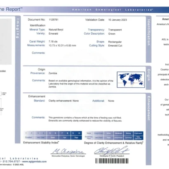Viewport: 169px width, 169px height.
Task: Click the origin comment beginning 'Based on available'
Action: (x=81, y=84)
